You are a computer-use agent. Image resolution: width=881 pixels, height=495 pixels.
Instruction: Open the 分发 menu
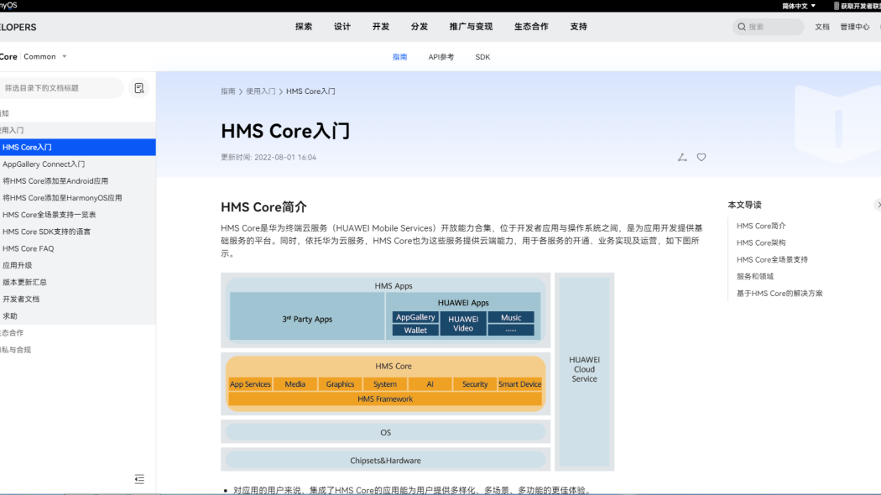[x=420, y=26]
